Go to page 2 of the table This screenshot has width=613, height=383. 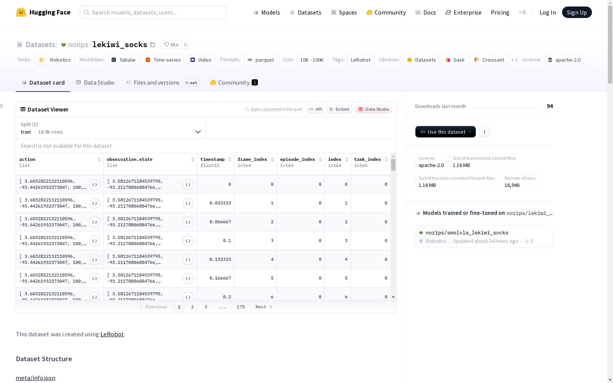click(x=192, y=307)
